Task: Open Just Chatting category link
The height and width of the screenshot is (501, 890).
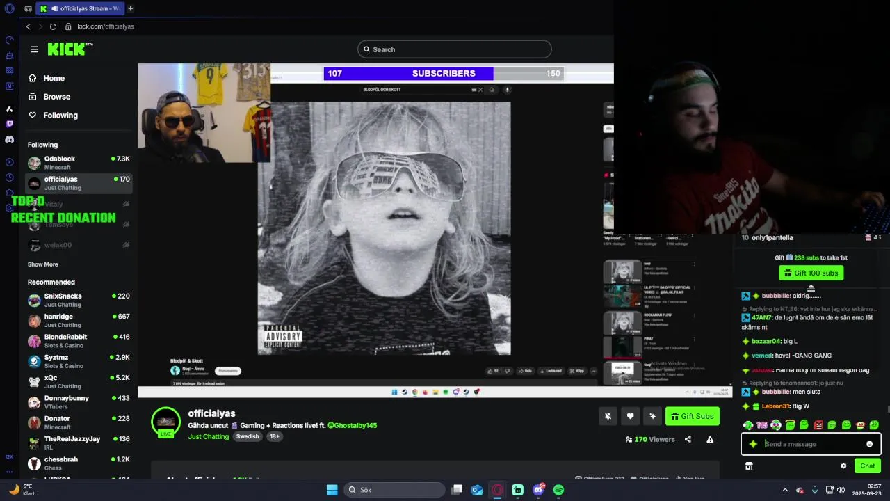Action: point(208,436)
